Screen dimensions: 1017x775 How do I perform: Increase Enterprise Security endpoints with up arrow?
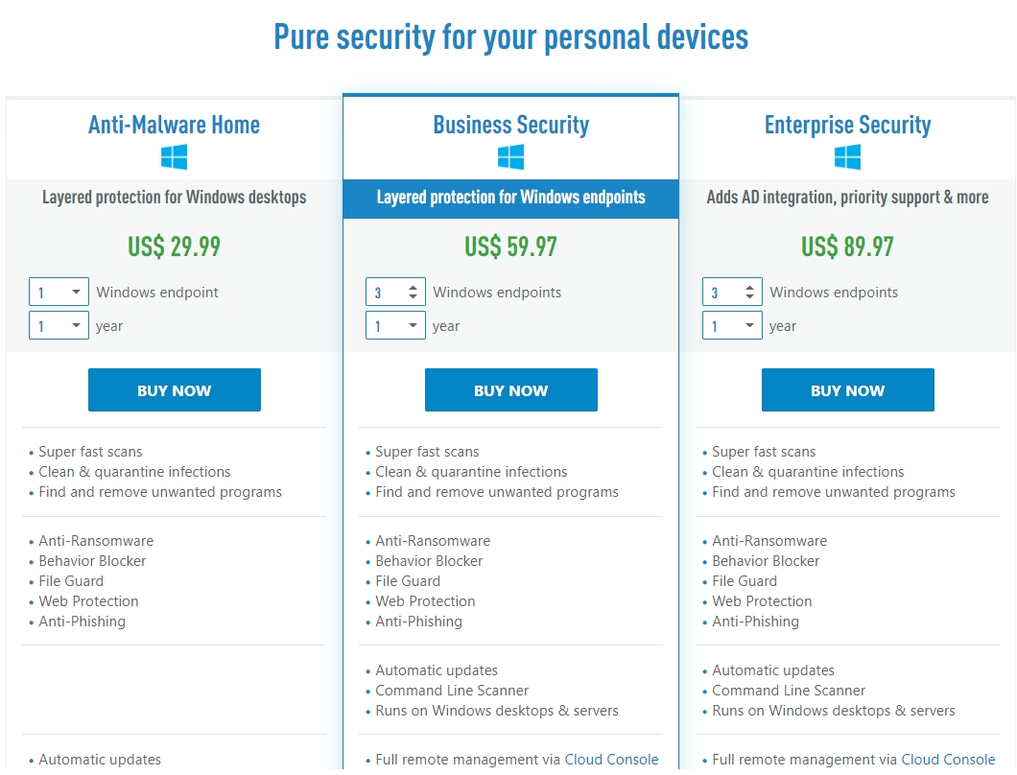point(749,288)
